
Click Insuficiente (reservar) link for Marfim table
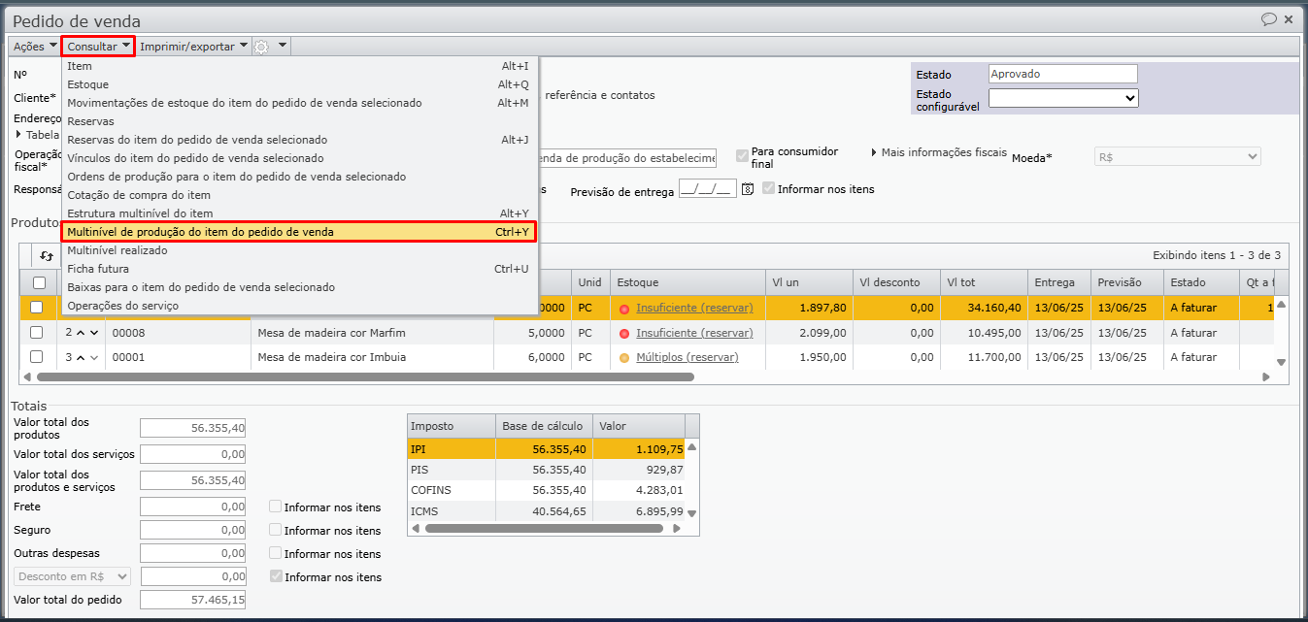click(694, 333)
